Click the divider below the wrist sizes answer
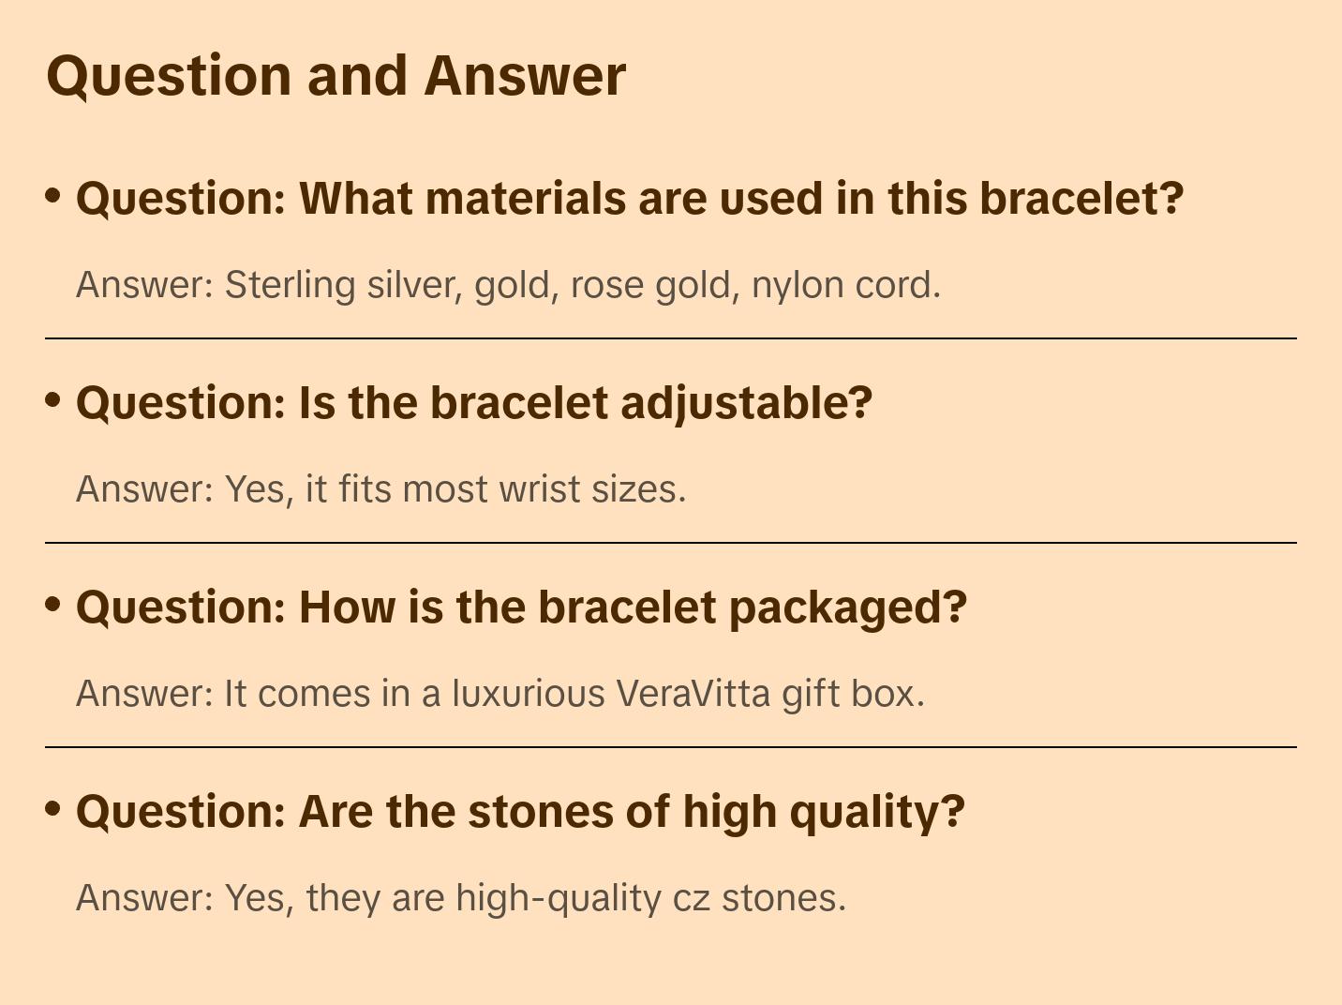 point(671,543)
